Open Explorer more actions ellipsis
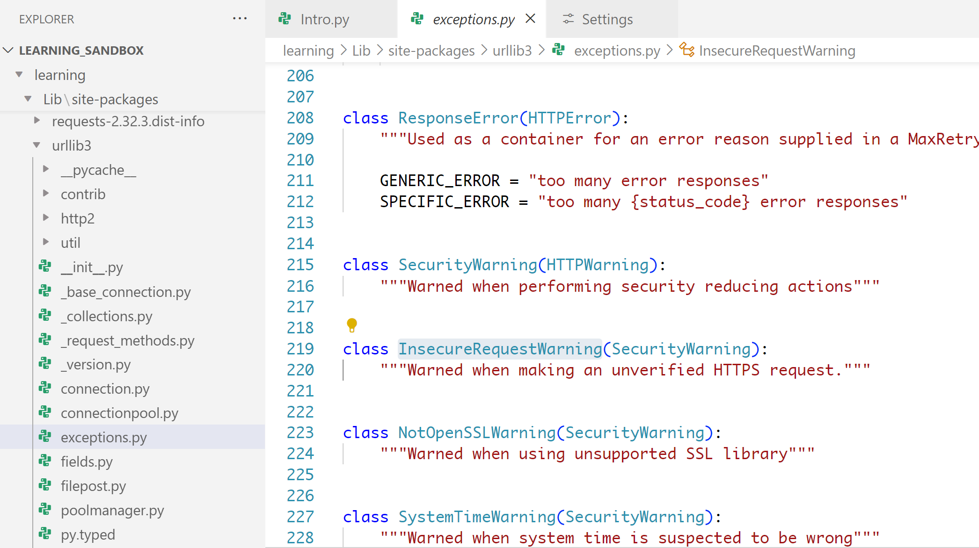 click(x=240, y=19)
